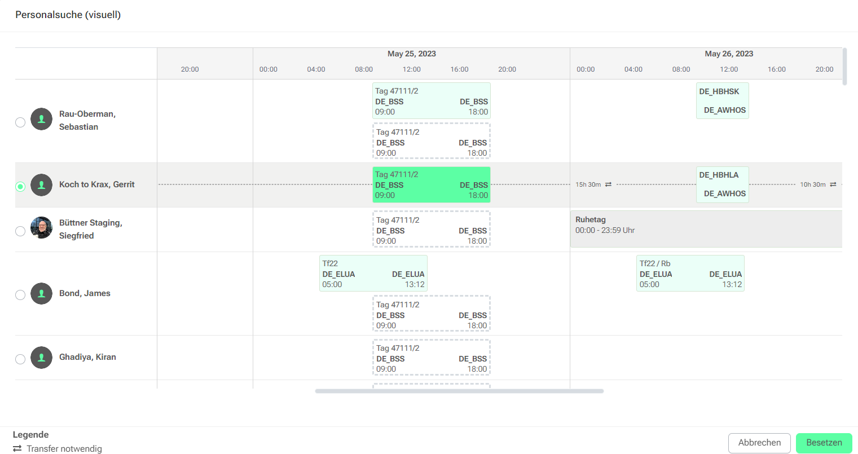
Task: Click the May 25, 2023 date header
Action: point(412,54)
